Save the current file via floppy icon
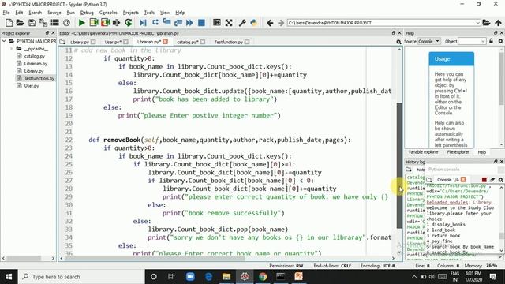This screenshot has height=284, width=505. [x=32, y=23]
